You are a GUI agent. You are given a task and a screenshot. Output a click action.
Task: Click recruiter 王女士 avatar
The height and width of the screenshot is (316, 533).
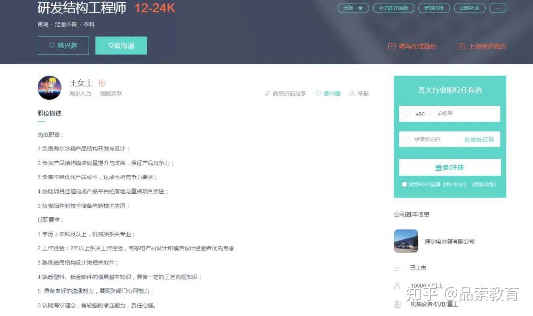pyautogui.click(x=50, y=88)
